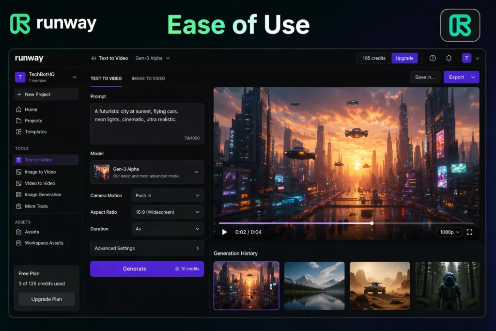Viewport: 496px width, 331px height.
Task: Click the Upgrade Plan button
Action: (46, 299)
